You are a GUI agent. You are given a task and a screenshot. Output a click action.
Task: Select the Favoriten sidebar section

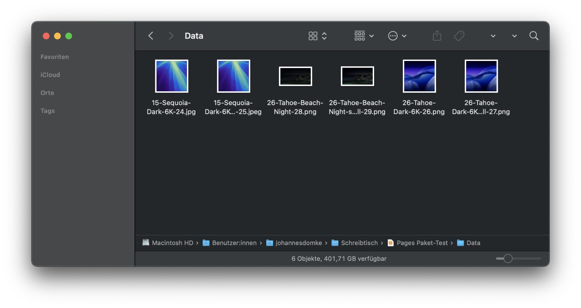pos(55,57)
